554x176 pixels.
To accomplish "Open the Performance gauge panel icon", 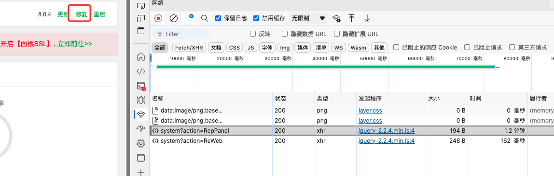I will pos(141,129).
